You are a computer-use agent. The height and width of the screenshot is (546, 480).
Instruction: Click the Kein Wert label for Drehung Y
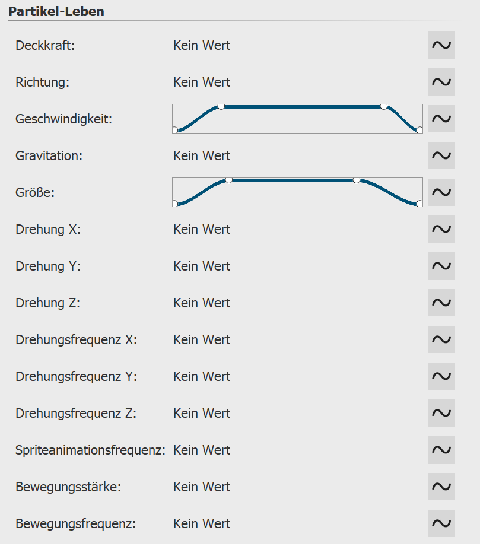click(x=202, y=266)
